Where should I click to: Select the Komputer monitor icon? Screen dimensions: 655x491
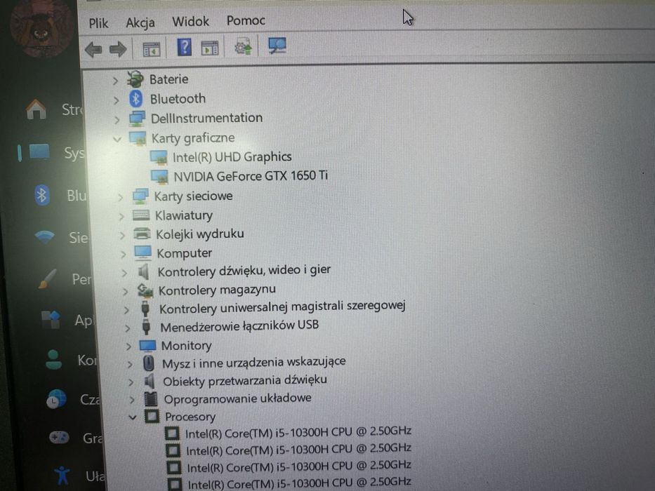143,253
